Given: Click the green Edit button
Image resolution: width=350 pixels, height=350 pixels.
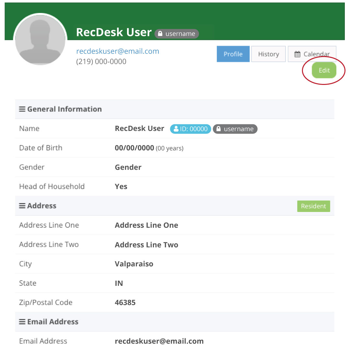Looking at the screenshot, I should point(324,70).
